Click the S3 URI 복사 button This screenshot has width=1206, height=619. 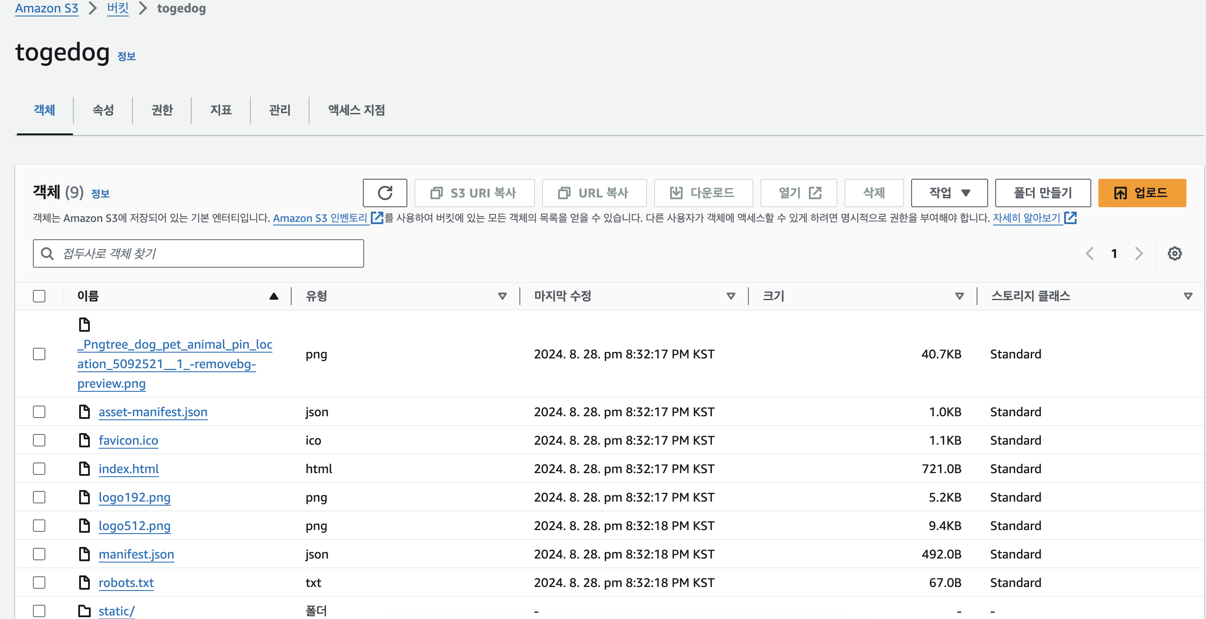click(x=474, y=193)
